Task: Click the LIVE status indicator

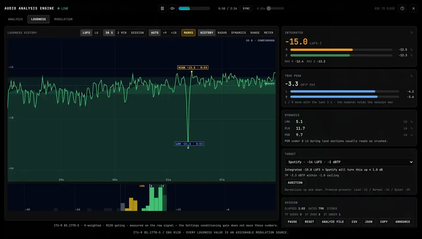Action: [x=63, y=9]
